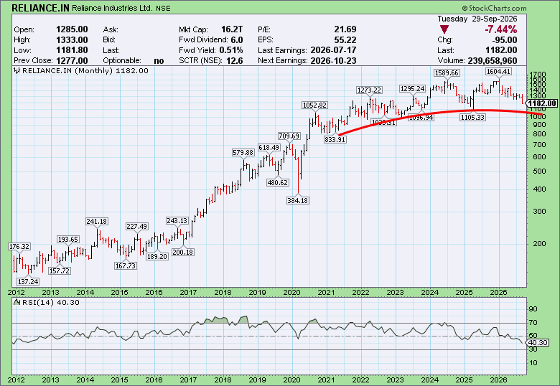Viewport: 560px width, 386px height.
Task: Click the 1604.41 peak price label
Action: 498,72
